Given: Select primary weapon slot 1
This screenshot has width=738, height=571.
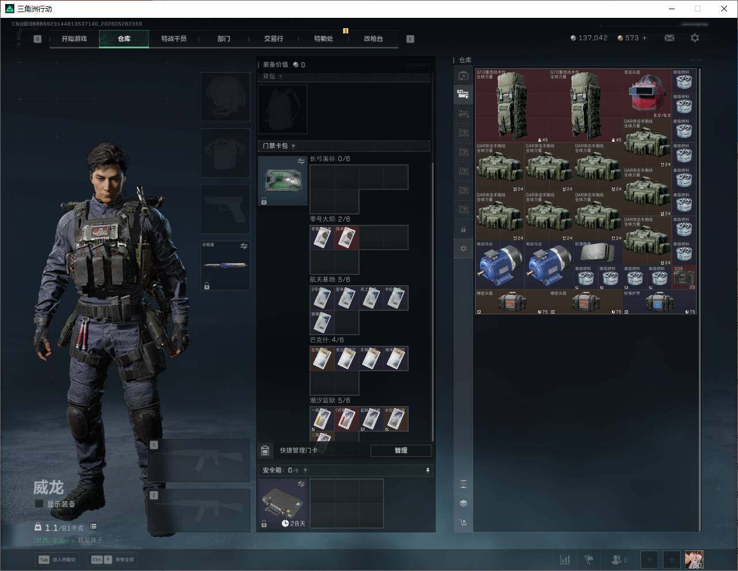Looking at the screenshot, I should coord(199,460).
